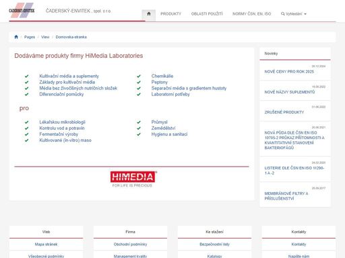Click the Novinky panel heading
This screenshot has height=258, width=345.
271,54
